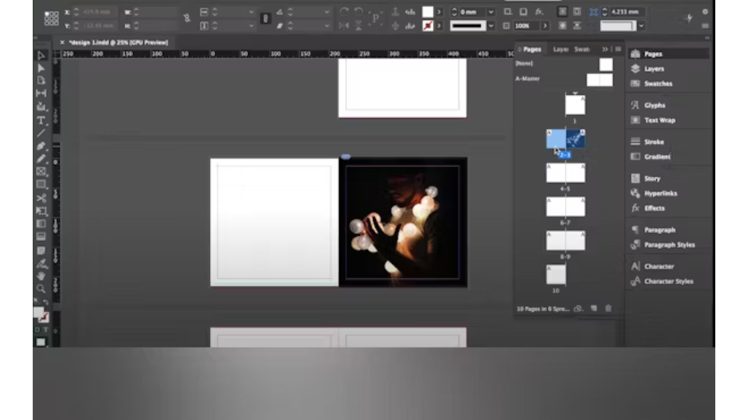Viewport: 748px width, 420px height.
Task: Open the stroke weight dropdown
Action: 490,26
